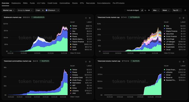This screenshot has height=102, width=189.
Task: Expand Stablecoin market cap chart to fullscreen
Action: pos(86,18)
